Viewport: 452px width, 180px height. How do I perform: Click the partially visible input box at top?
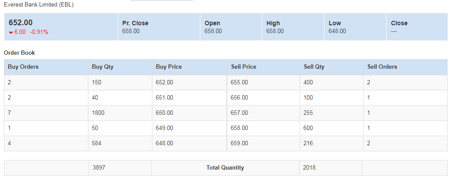(162, 0)
